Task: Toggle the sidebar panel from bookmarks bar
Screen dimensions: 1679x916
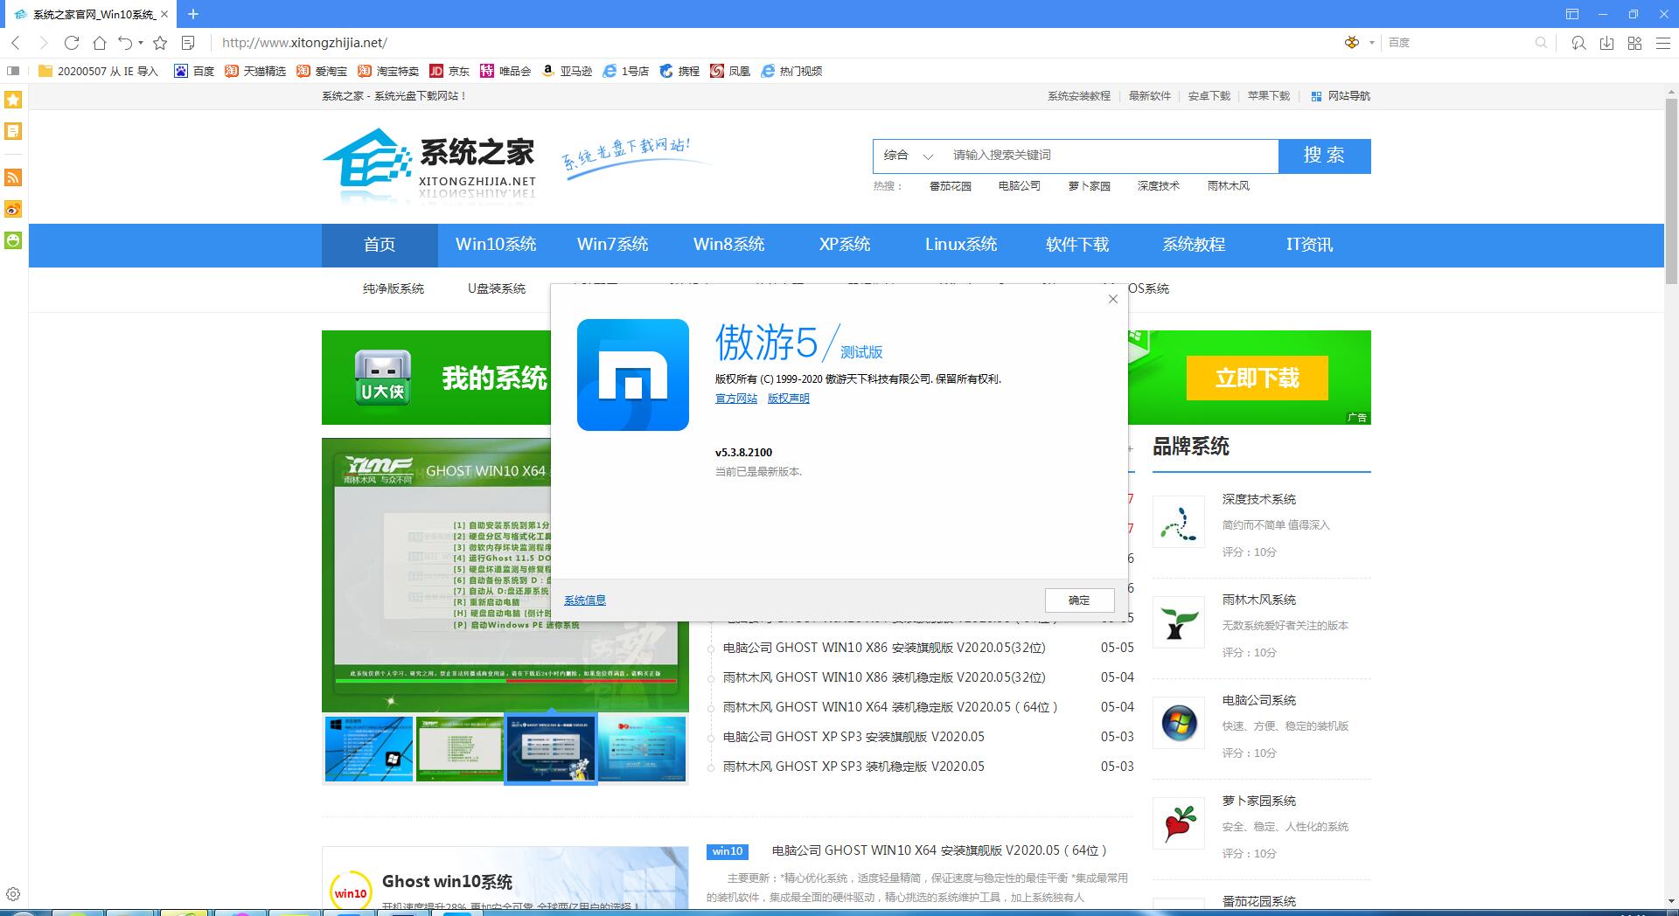Action: point(13,71)
